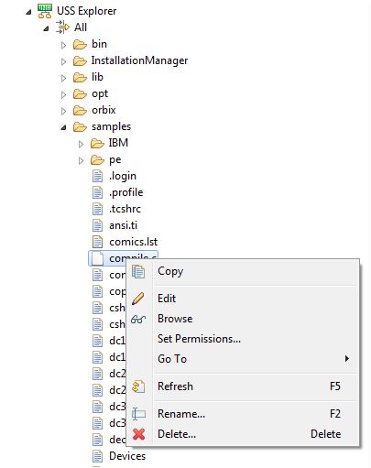
Task: Collapse the USS Explorer root node
Action: click(x=28, y=12)
